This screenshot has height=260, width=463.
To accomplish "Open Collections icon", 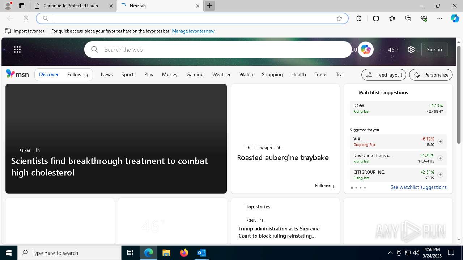I will click(408, 18).
